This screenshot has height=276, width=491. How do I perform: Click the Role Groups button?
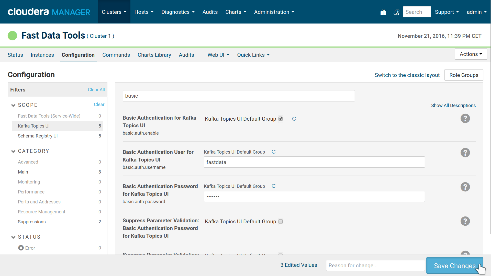tap(464, 75)
